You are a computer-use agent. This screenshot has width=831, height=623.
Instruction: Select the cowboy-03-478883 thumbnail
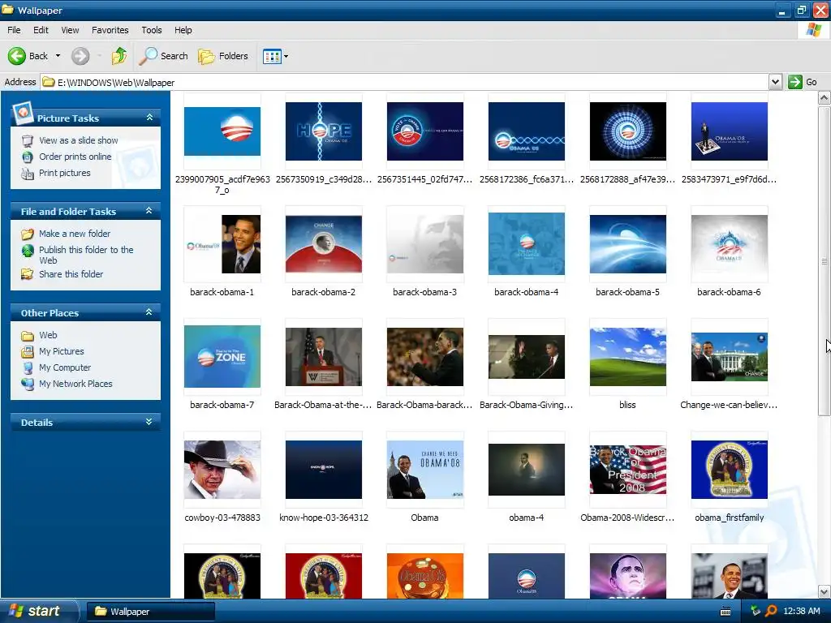pos(222,470)
